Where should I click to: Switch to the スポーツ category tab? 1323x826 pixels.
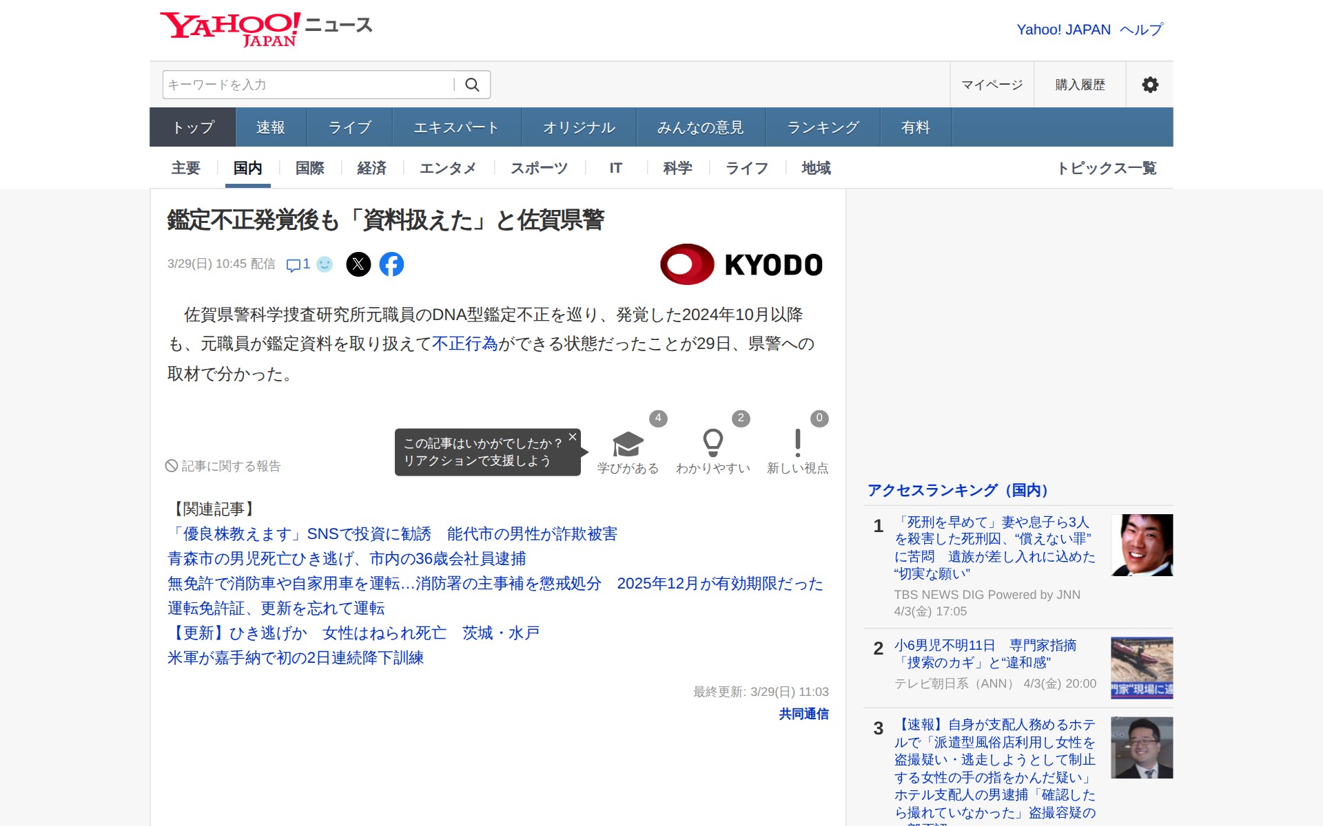539,168
